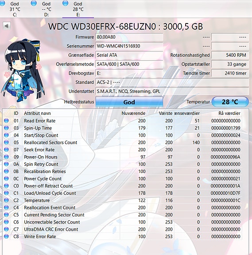Click status orb of Current Pending Sector Count
The image size is (252, 255).
(6, 215)
